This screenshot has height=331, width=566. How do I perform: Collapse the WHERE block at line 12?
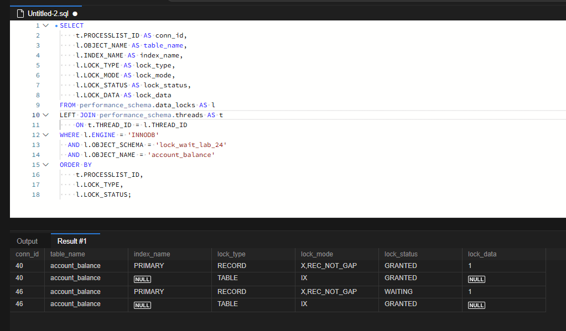tap(46, 135)
